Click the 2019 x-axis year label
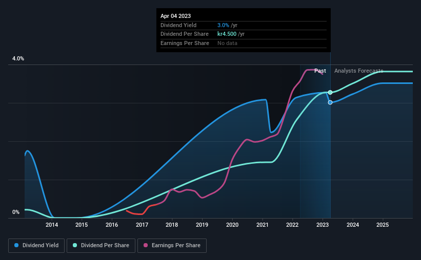The height and width of the screenshot is (260, 421). tap(202, 225)
